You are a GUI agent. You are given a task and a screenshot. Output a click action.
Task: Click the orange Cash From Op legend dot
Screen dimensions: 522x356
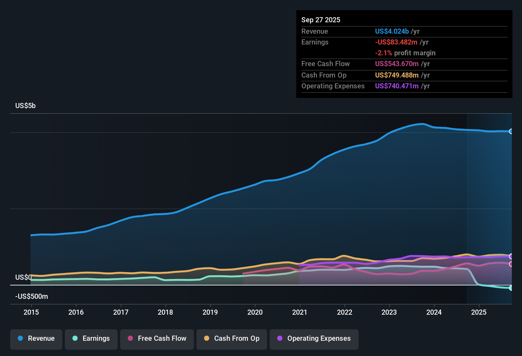206,339
